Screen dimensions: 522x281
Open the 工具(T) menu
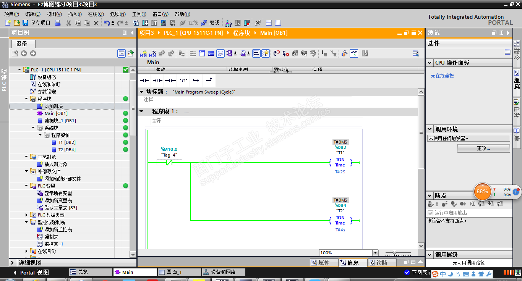[x=139, y=14]
